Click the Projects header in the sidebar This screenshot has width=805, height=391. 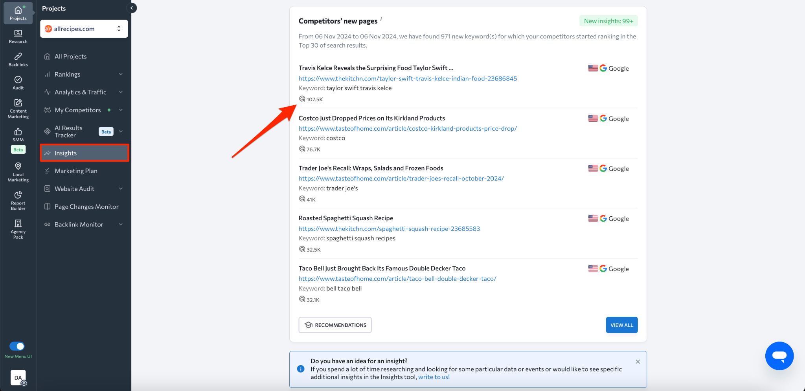(x=54, y=8)
